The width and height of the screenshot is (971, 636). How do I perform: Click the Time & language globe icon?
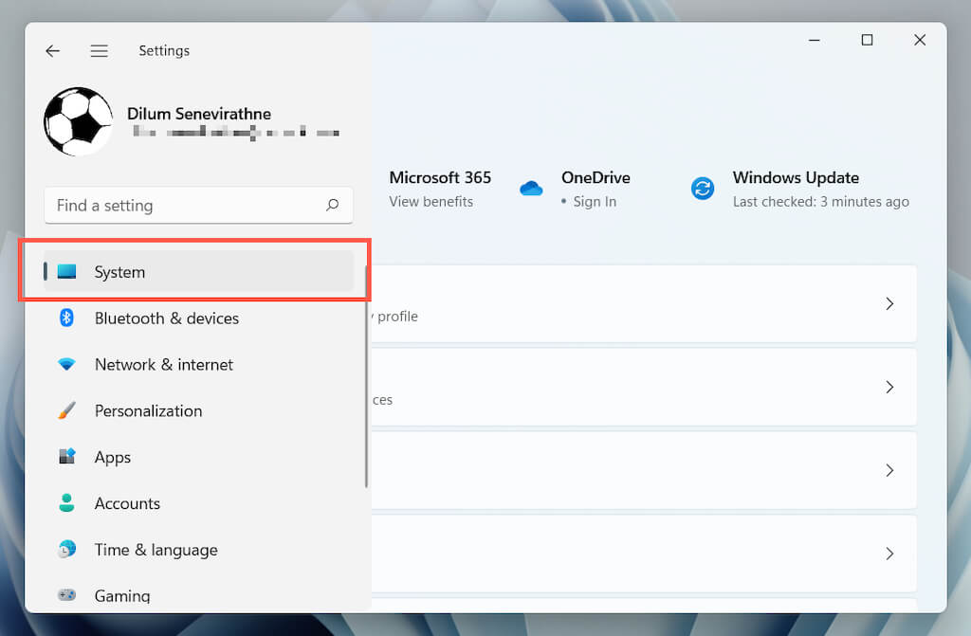point(66,550)
